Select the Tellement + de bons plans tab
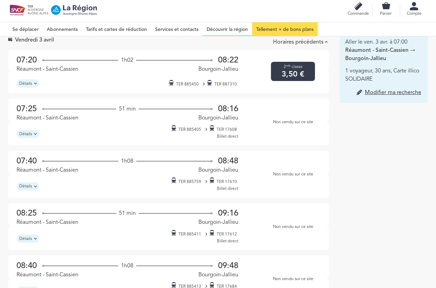Screen dimensions: 436x288 coord(285,29)
